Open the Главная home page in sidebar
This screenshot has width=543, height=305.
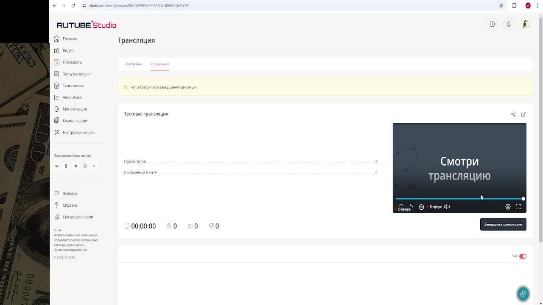click(x=66, y=39)
